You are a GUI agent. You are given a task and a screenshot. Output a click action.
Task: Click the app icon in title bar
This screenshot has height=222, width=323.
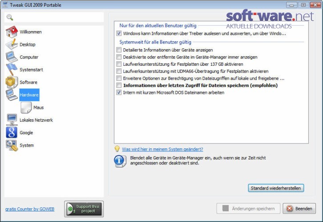point(4,4)
